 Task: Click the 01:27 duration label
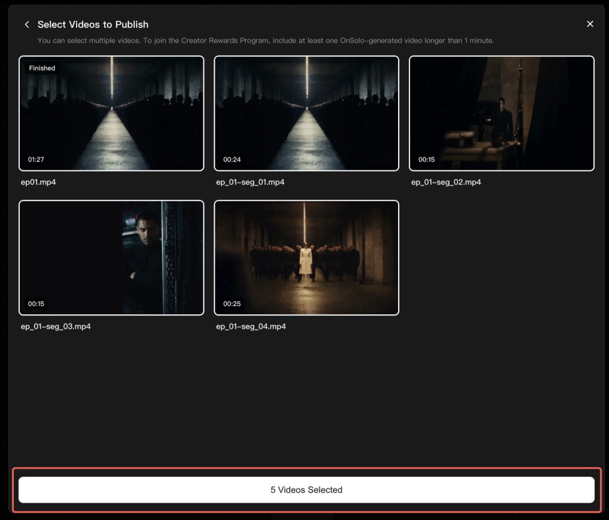(36, 159)
